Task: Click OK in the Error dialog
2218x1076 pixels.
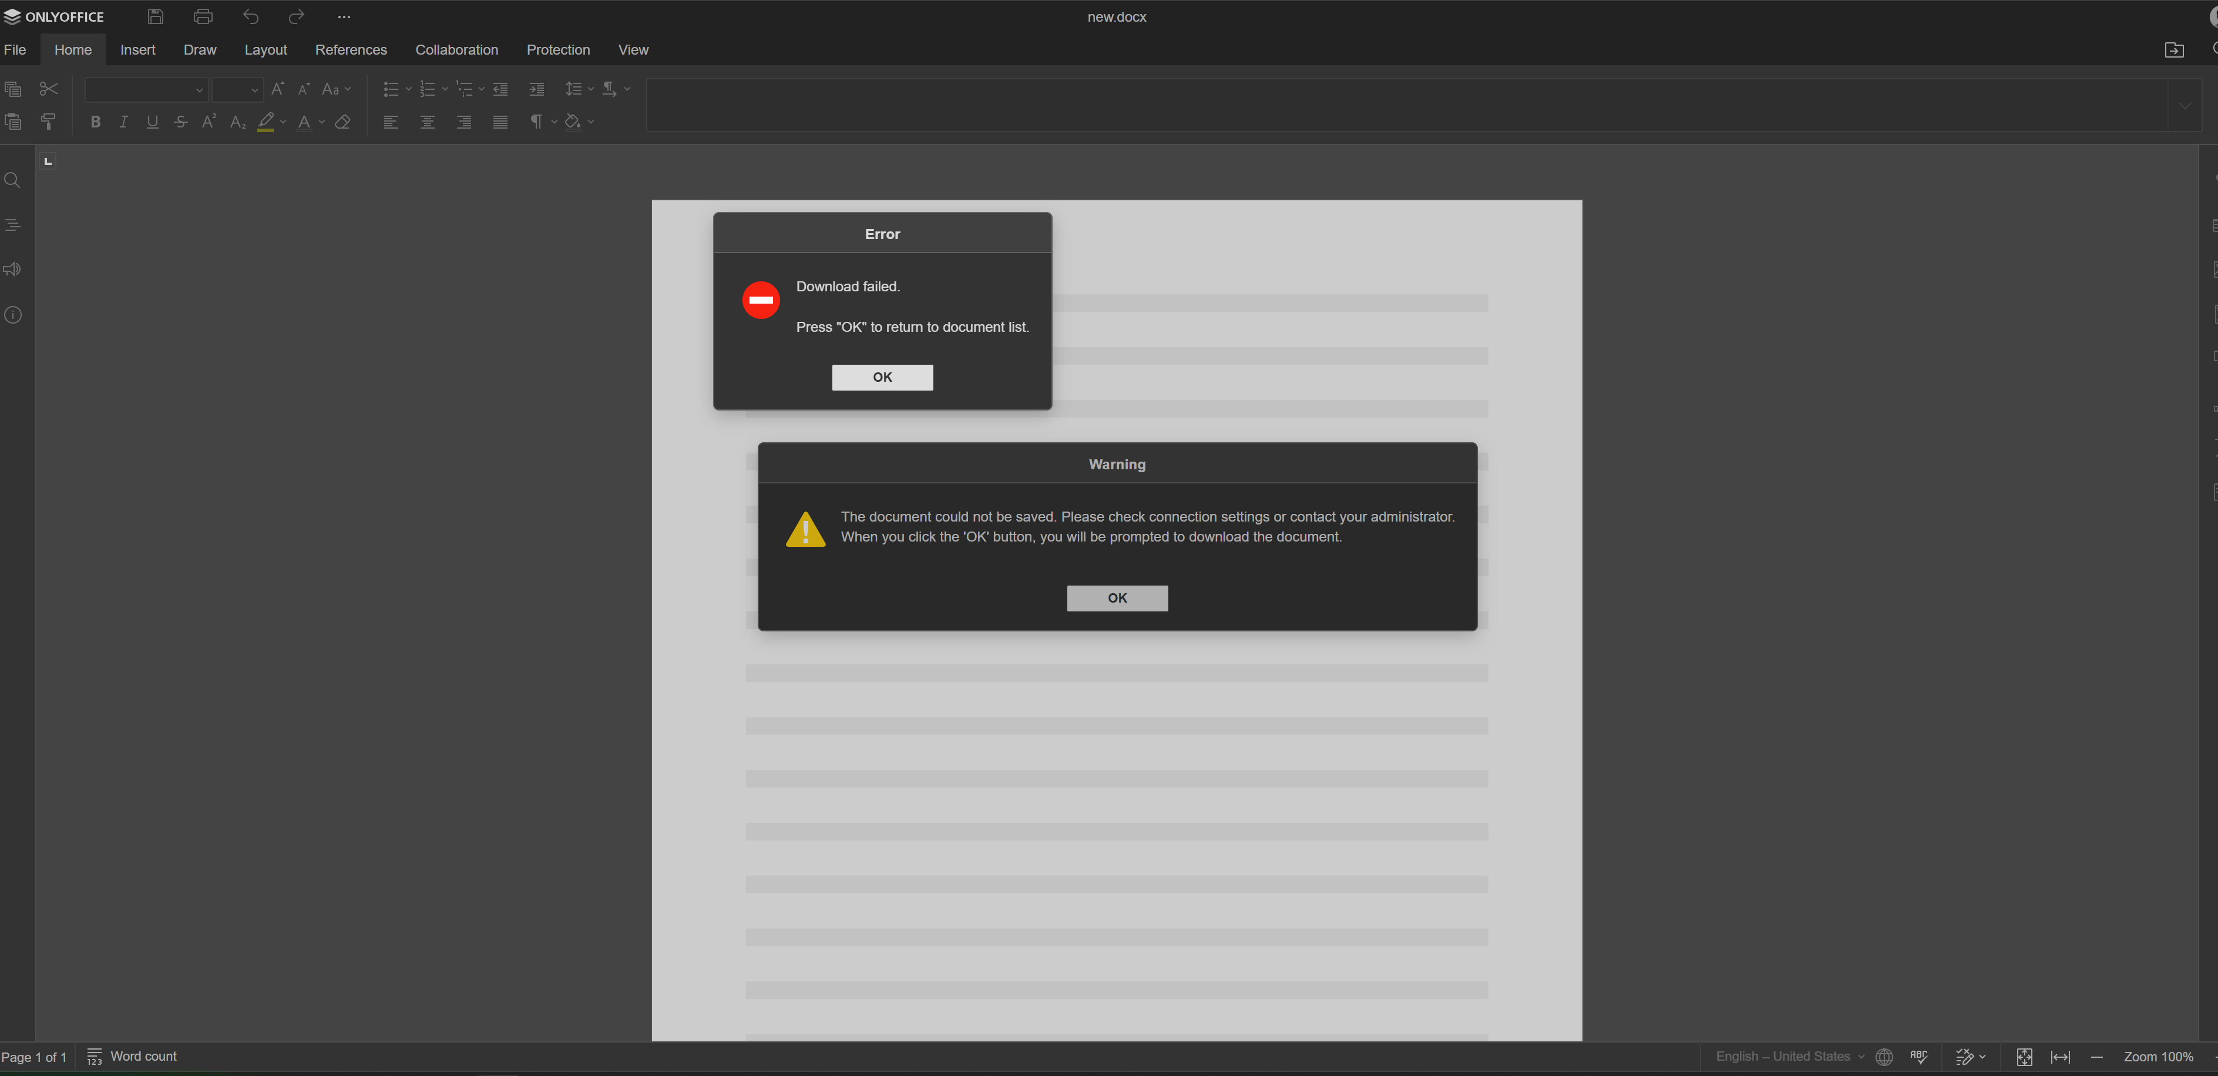Action: coord(882,377)
